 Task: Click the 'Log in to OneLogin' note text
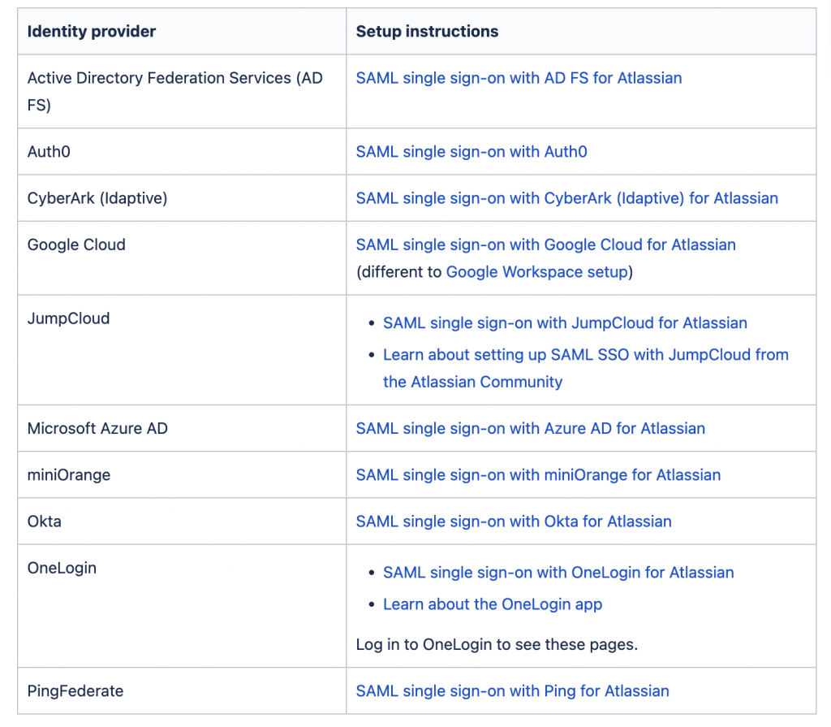coord(497,645)
